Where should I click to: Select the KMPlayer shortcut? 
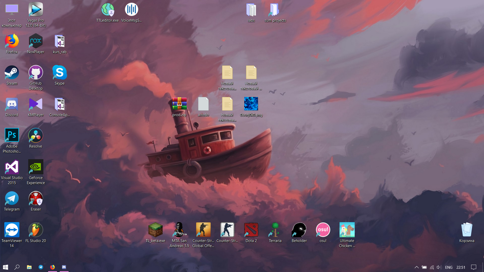36,107
